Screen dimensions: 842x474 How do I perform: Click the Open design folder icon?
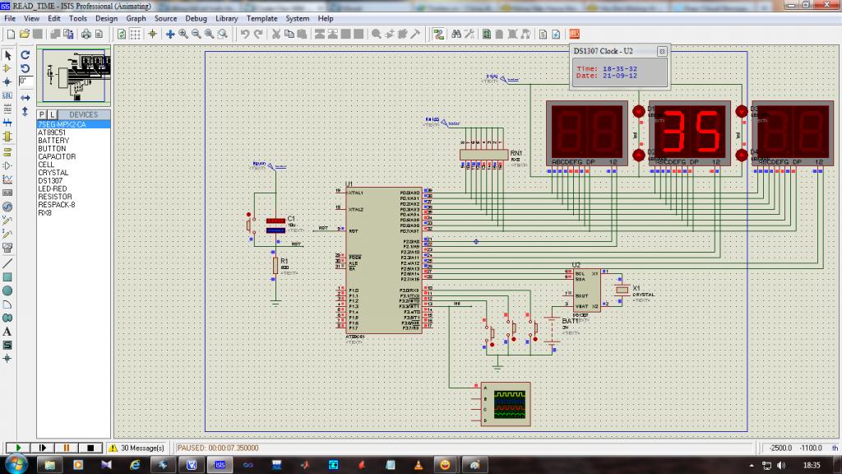25,34
